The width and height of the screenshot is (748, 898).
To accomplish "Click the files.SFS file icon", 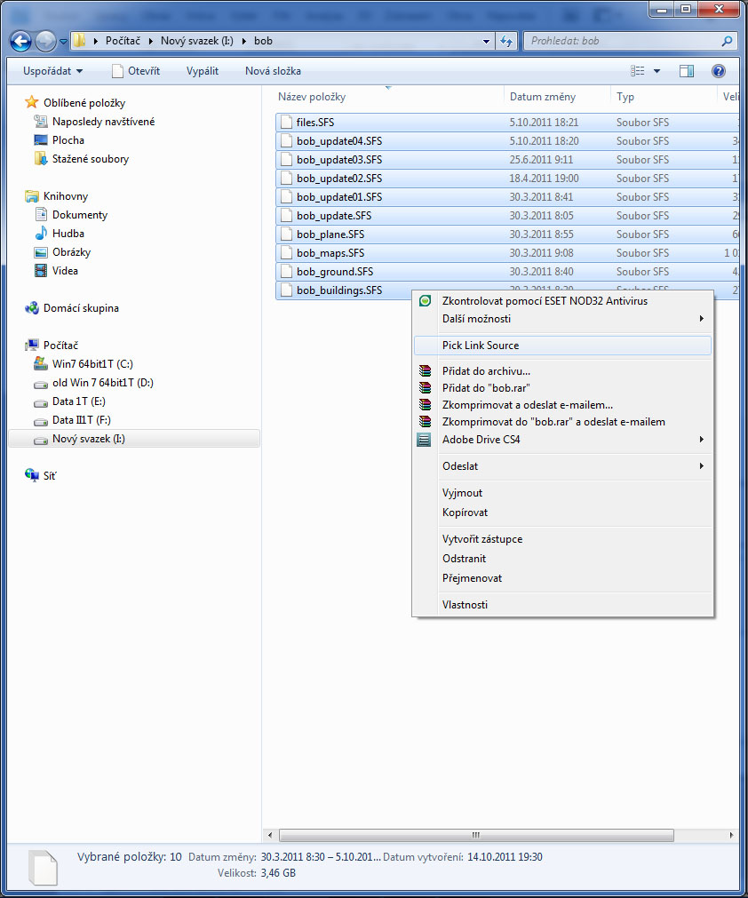I will [286, 122].
